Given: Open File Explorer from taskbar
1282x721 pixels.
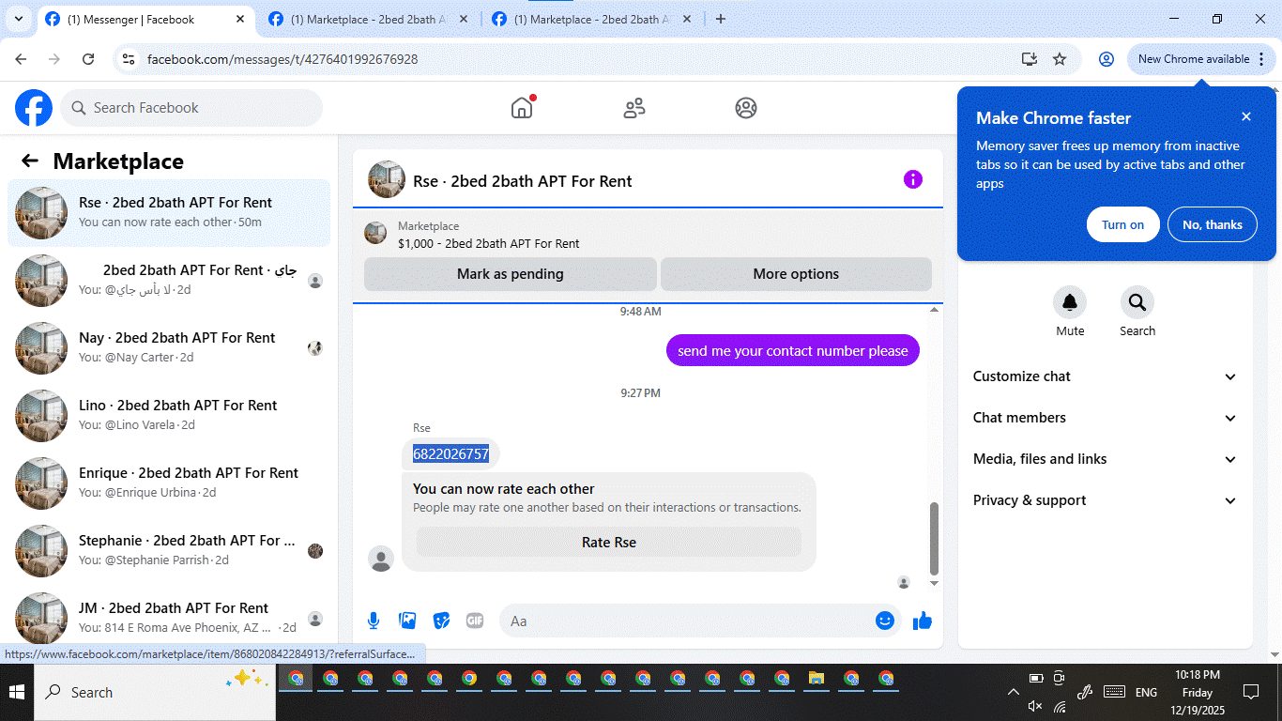Looking at the screenshot, I should [817, 678].
